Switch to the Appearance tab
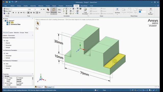This screenshot has height=92, width=163. [x=13, y=87]
